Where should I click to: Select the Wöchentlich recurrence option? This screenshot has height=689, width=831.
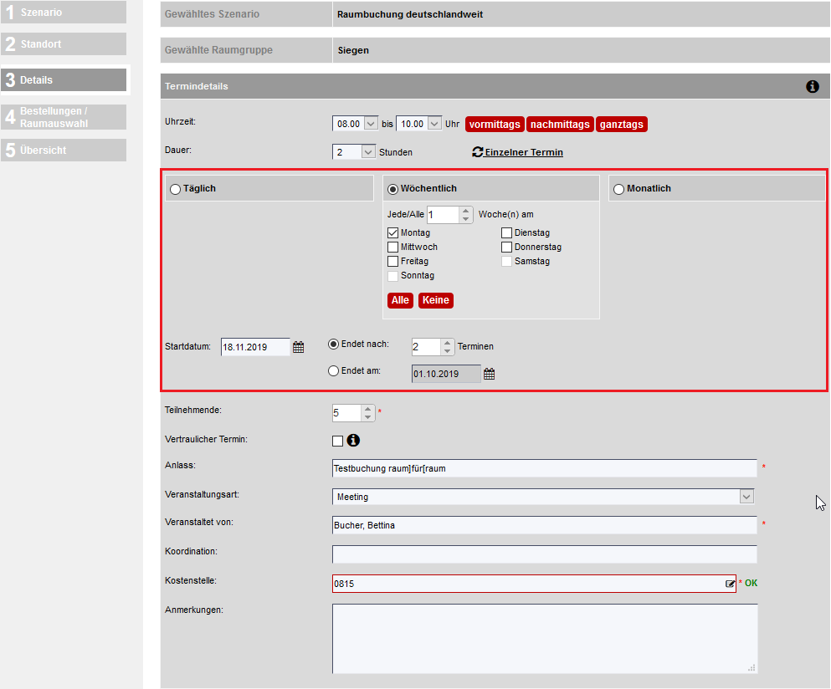pos(392,189)
